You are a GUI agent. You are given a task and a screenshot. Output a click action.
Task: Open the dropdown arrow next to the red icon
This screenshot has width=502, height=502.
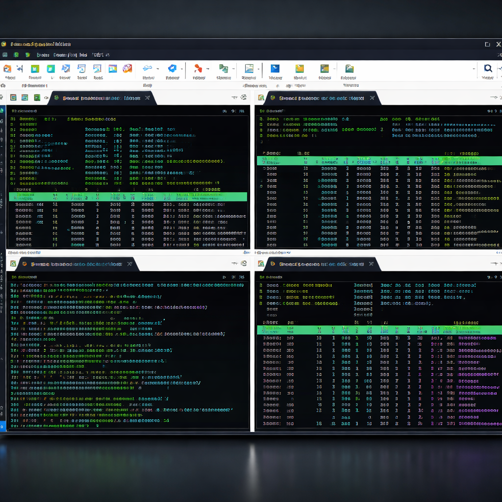point(208,69)
